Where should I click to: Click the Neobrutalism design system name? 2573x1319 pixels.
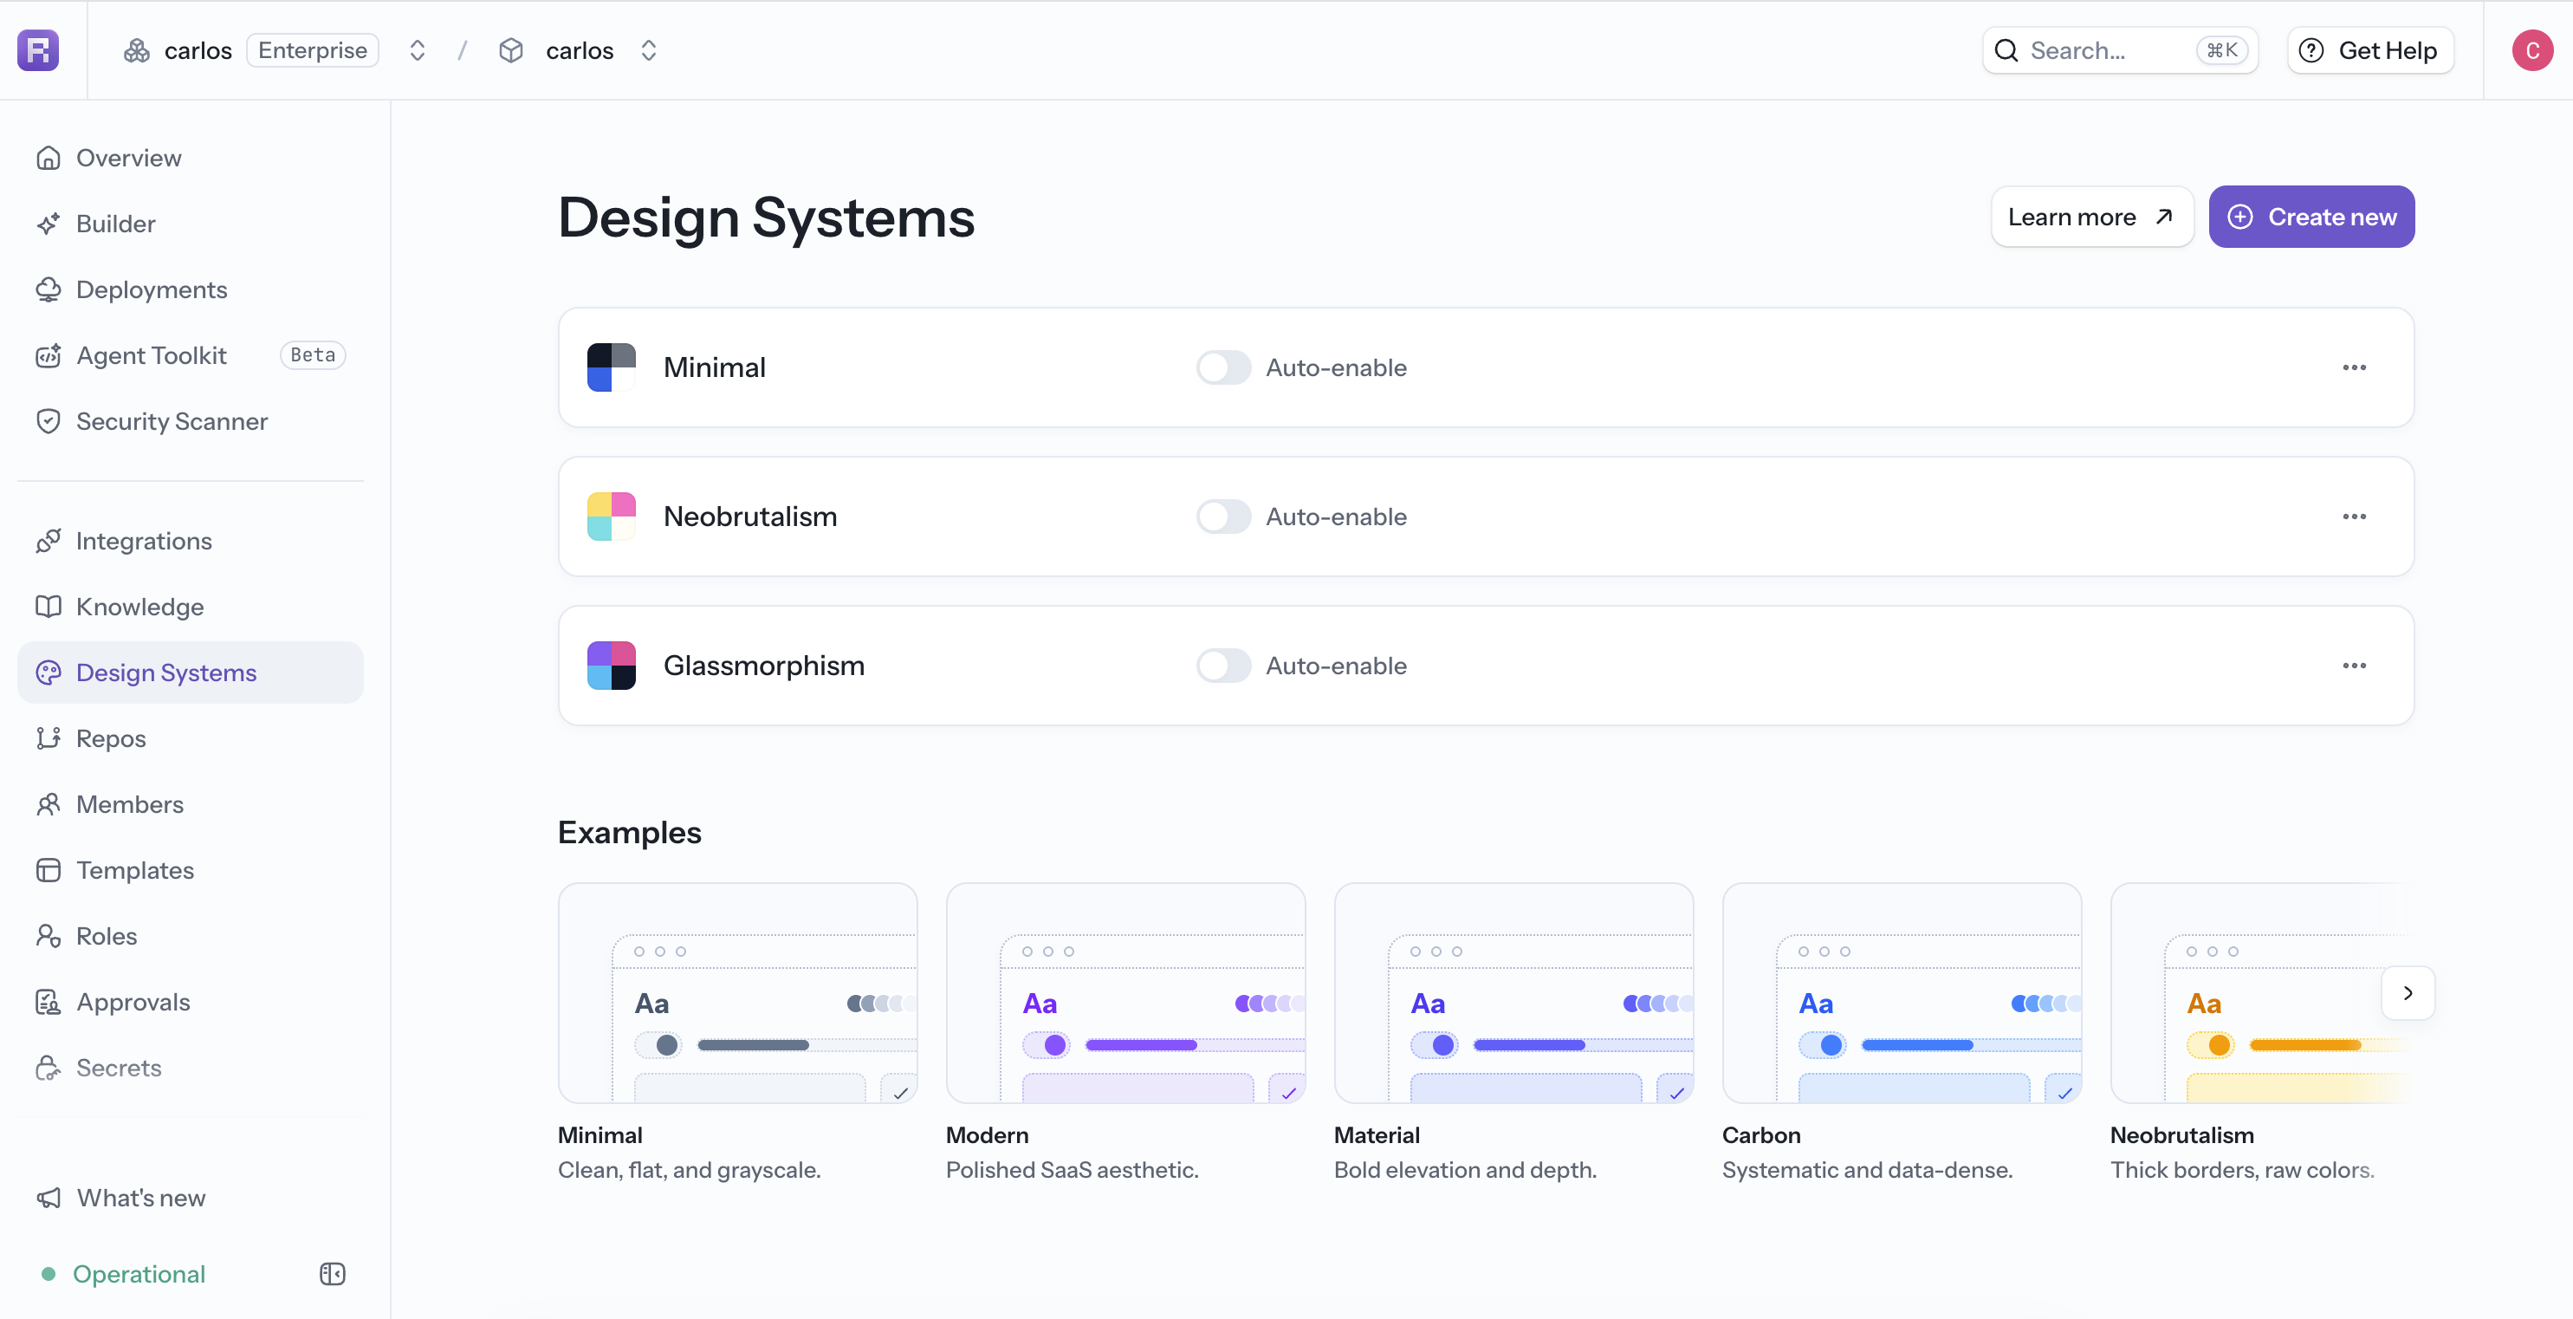click(x=750, y=517)
